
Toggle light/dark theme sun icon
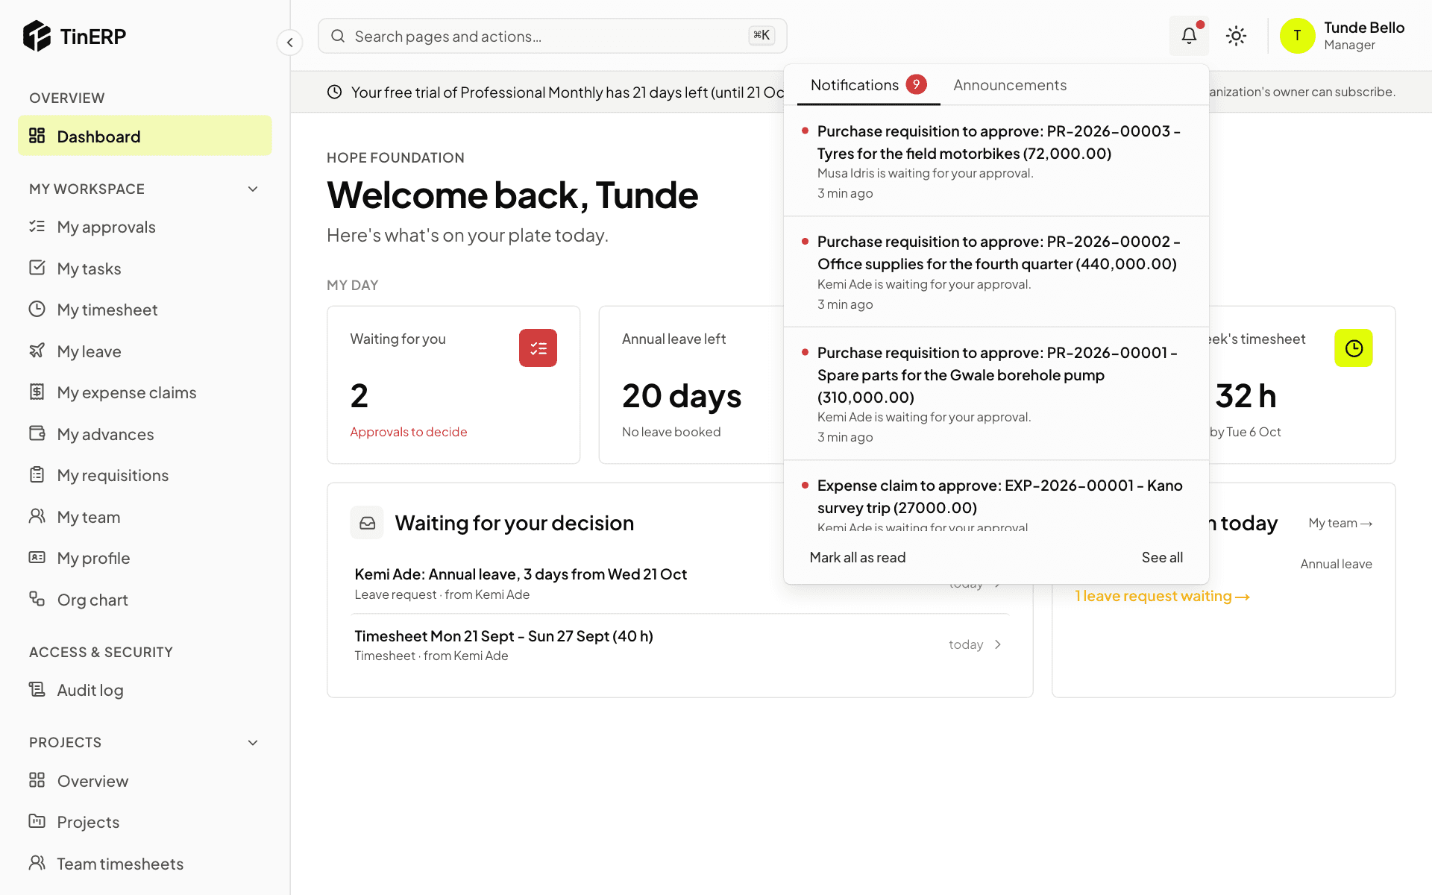1236,36
